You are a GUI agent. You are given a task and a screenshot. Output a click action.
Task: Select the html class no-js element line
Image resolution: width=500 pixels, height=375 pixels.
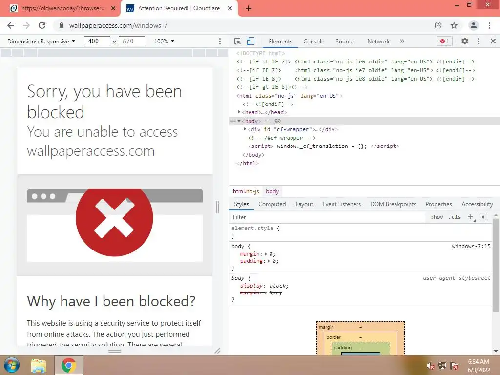click(289, 96)
